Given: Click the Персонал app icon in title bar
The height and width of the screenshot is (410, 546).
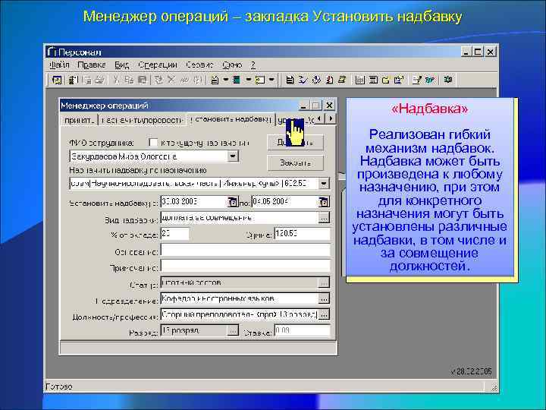Looking at the screenshot, I should (52, 52).
